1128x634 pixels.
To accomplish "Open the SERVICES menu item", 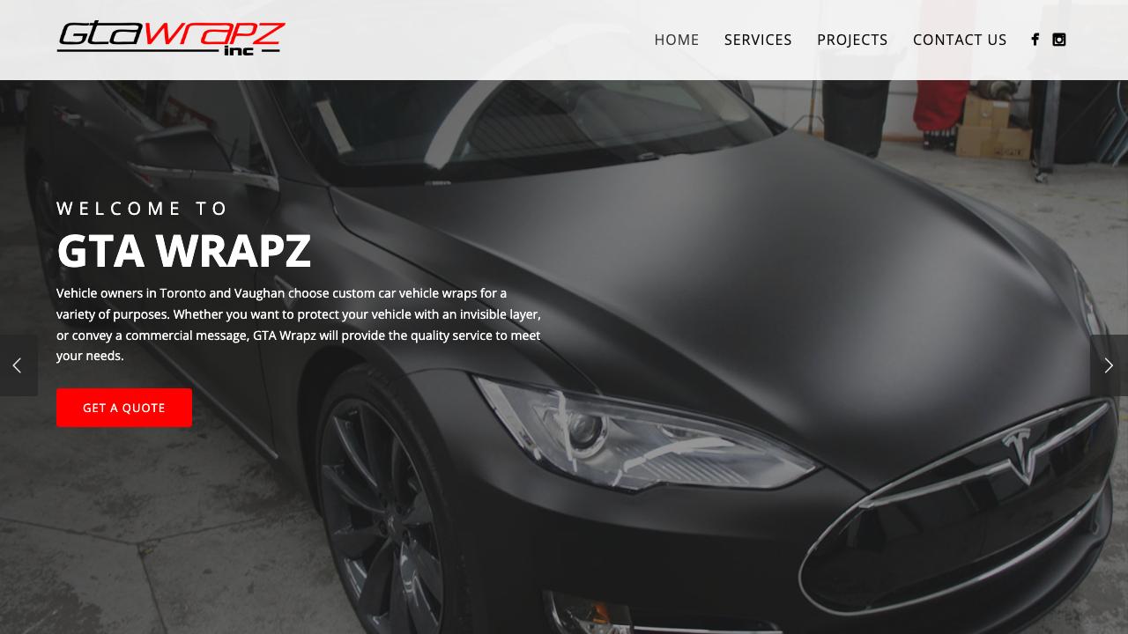I will tap(758, 40).
